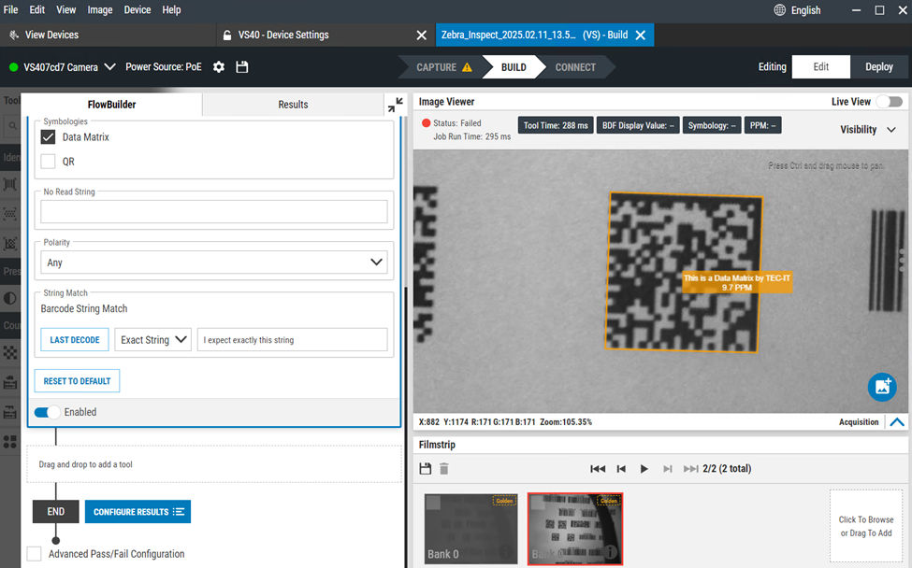The width and height of the screenshot is (912, 568).
Task: Click the lock icon on VS40 Device Settings tab
Action: tap(227, 35)
